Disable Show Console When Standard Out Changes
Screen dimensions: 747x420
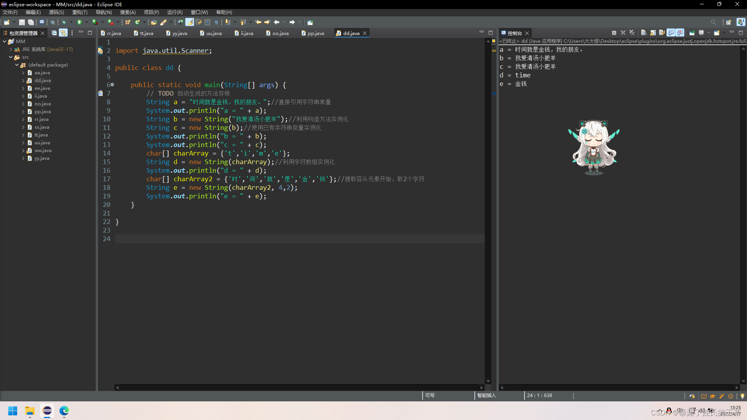coord(671,33)
